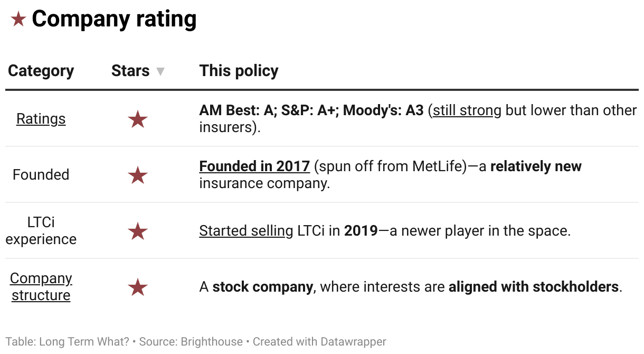Follow the 'Started selling' link

pos(246,231)
